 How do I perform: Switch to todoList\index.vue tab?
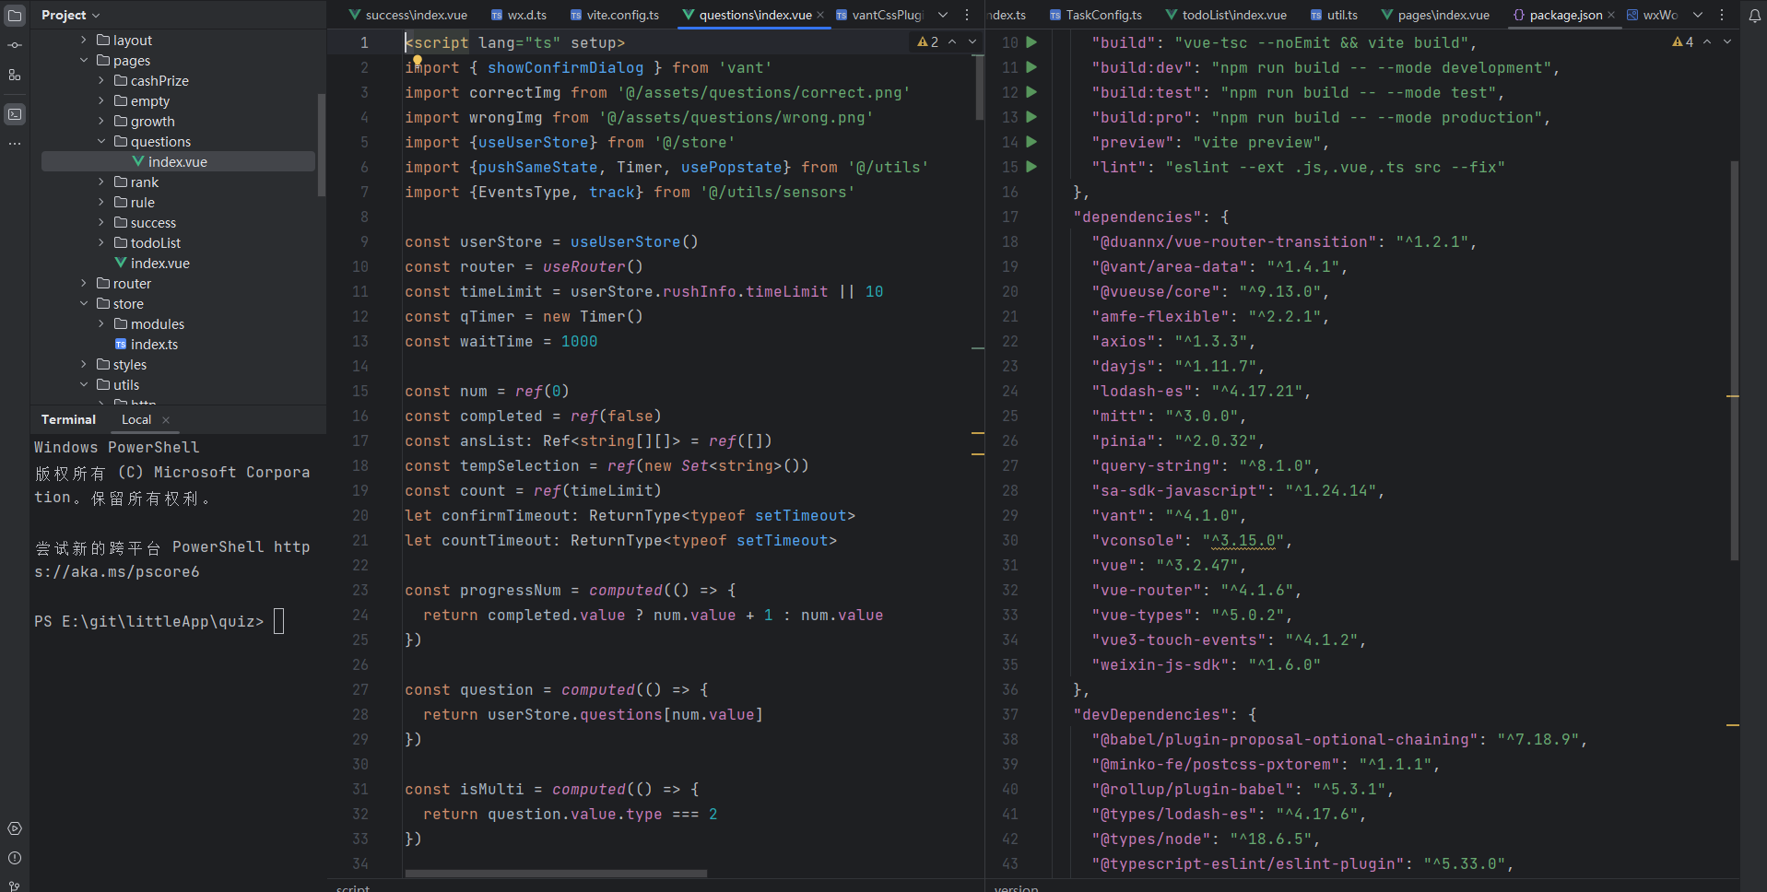[x=1226, y=15]
